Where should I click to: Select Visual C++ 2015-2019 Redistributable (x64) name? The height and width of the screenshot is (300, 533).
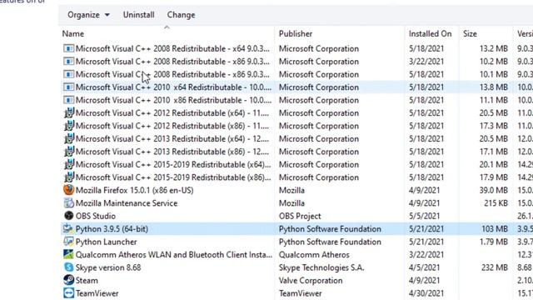coord(173,165)
